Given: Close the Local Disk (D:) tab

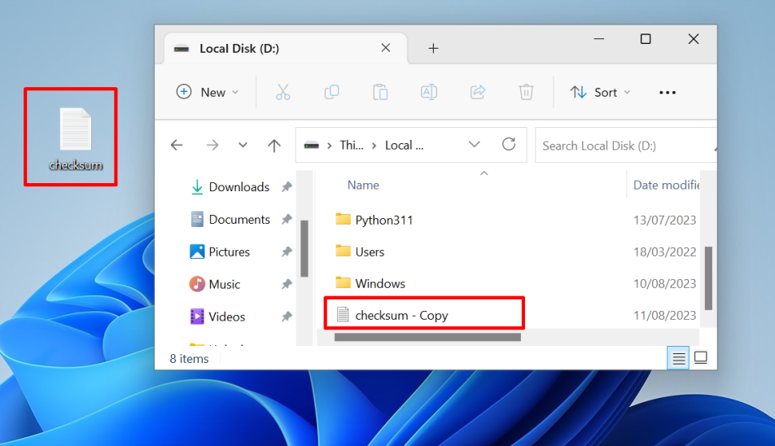Looking at the screenshot, I should (x=386, y=48).
